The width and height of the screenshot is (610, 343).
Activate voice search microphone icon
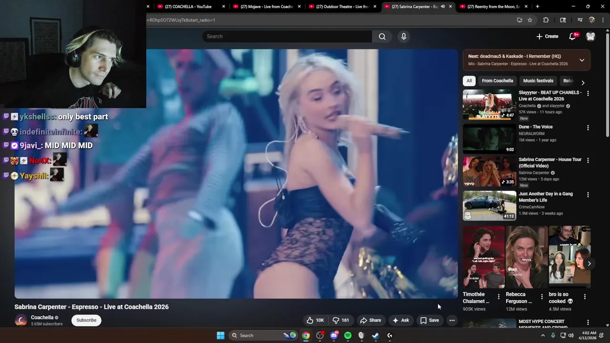click(404, 36)
